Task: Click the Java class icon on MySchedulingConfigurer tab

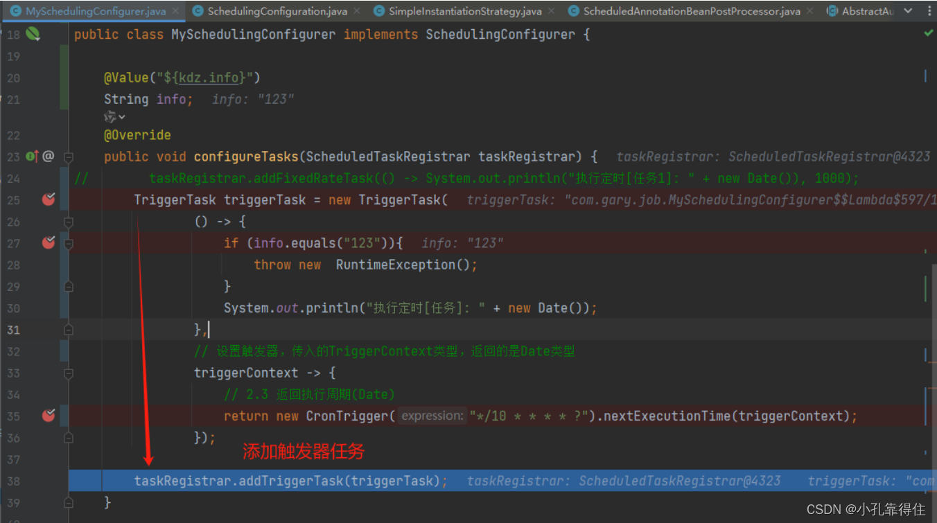Action: pyautogui.click(x=15, y=11)
